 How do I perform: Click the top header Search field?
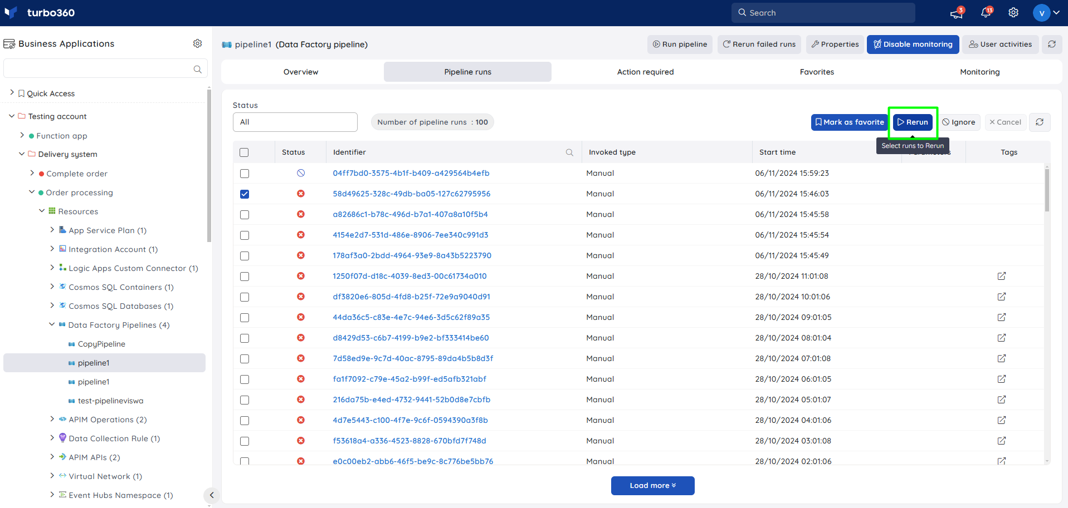tap(823, 13)
